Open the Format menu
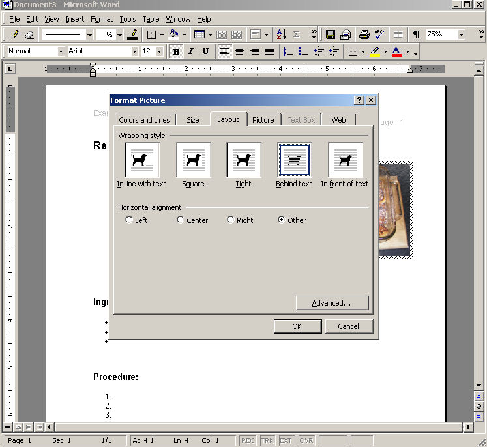487x447 pixels. pyautogui.click(x=102, y=19)
